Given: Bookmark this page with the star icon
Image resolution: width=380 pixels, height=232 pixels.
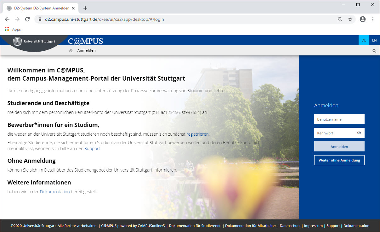Looking at the screenshot, I should point(350,19).
